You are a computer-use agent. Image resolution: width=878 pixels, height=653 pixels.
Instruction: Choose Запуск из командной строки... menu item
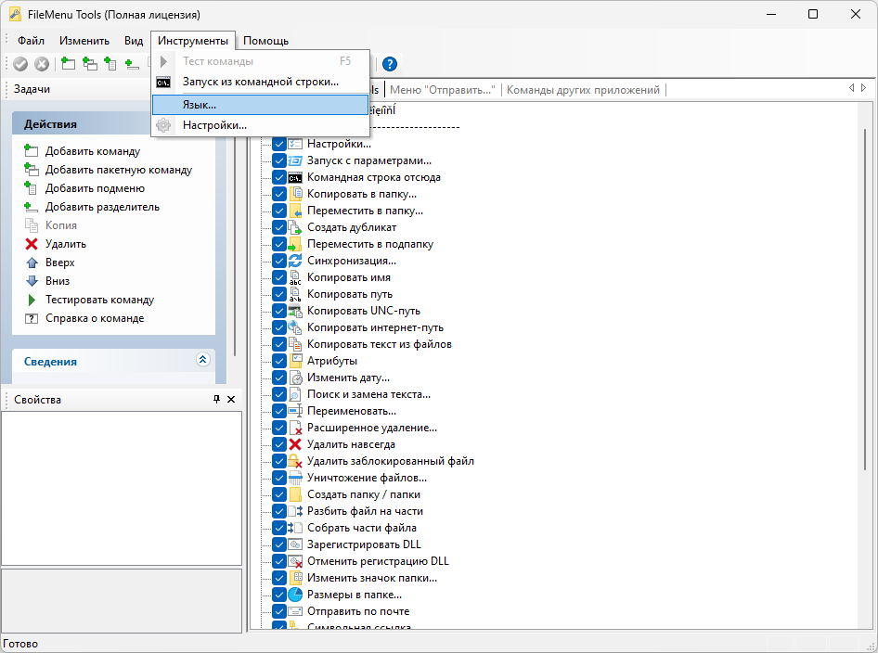click(261, 82)
